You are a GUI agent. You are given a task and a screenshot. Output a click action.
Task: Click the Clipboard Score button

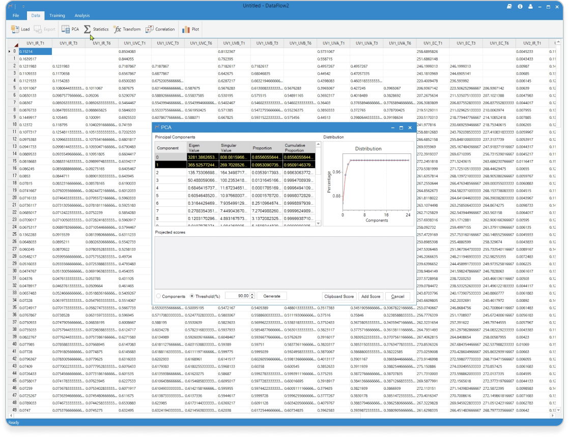tap(338, 296)
